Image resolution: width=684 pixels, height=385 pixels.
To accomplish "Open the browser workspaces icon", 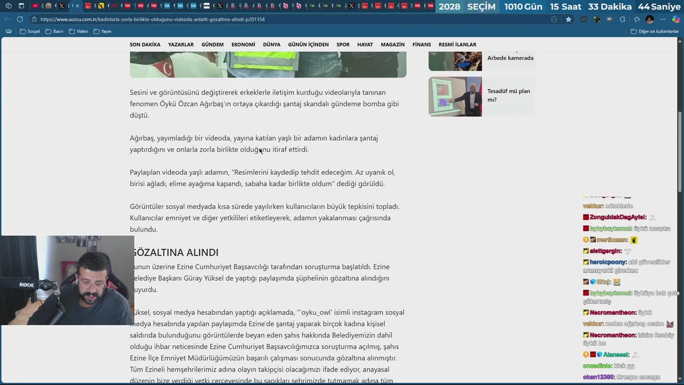I will coord(8,6).
